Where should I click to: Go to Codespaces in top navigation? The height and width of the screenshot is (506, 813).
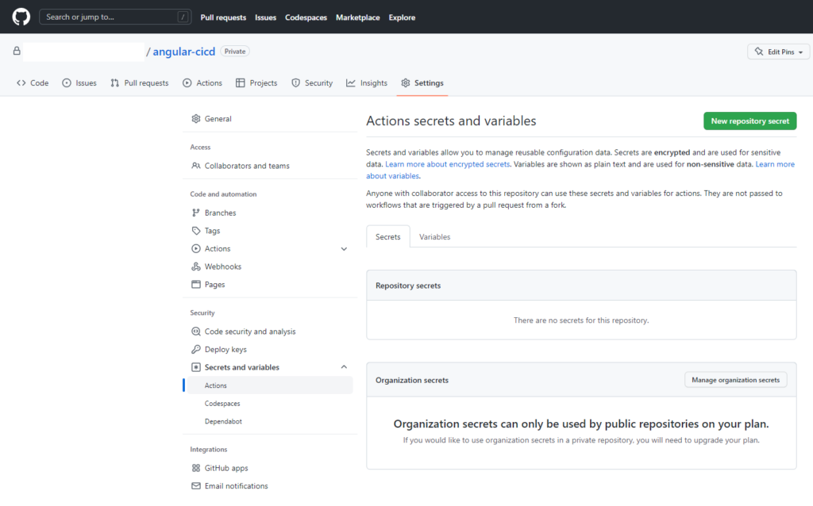(306, 17)
